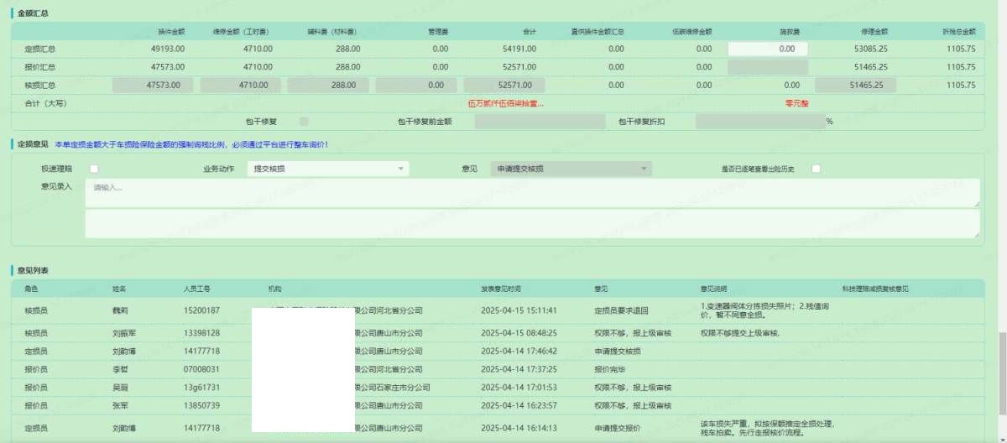This screenshot has width=1007, height=443.
Task: Tick the 包干修复 checkbox
Action: tap(305, 121)
